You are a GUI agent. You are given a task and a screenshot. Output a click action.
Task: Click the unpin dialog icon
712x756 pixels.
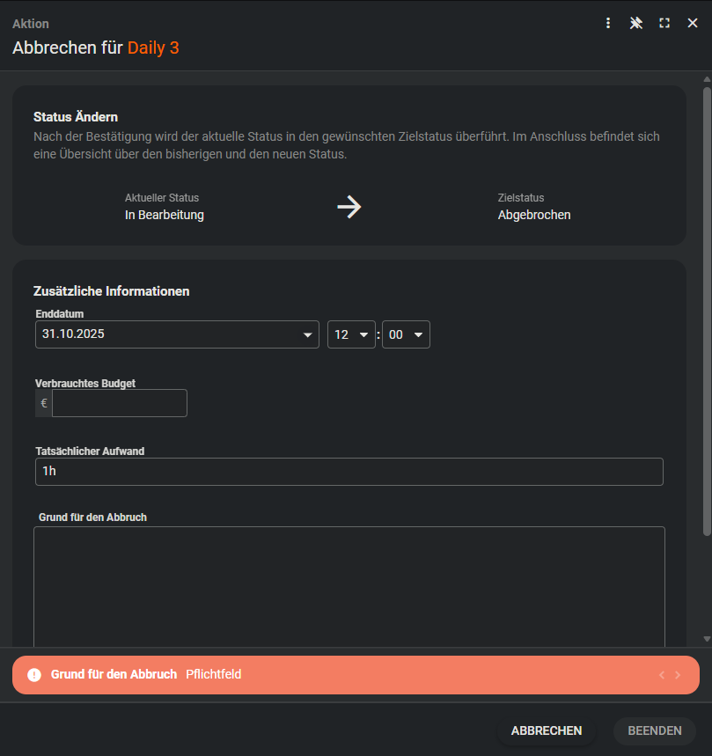[636, 24]
